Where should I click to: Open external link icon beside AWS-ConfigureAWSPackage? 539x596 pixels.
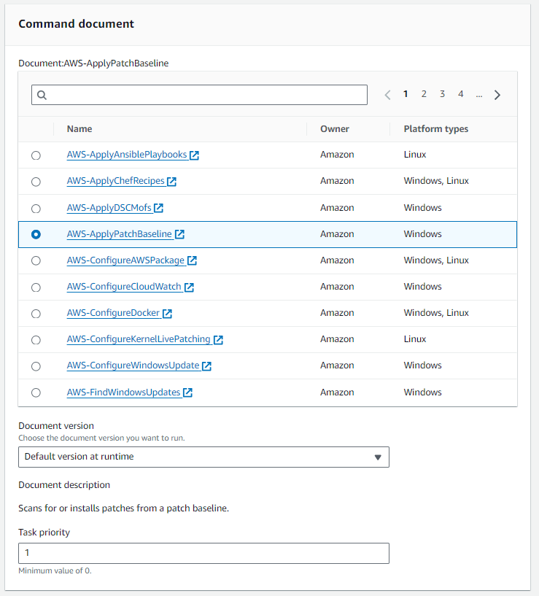192,260
